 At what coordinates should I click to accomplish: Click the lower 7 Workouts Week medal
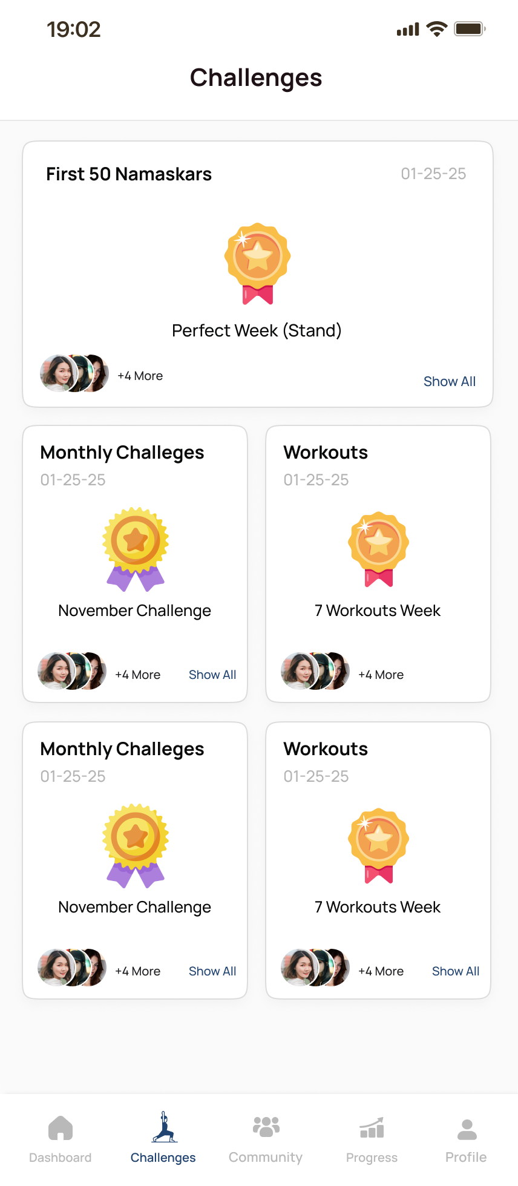point(379,845)
